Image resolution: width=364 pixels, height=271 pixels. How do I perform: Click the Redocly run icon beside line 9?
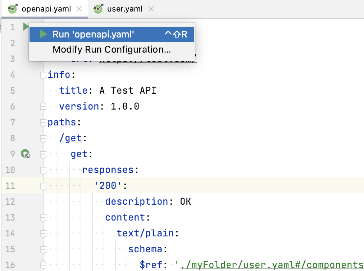tap(25, 154)
